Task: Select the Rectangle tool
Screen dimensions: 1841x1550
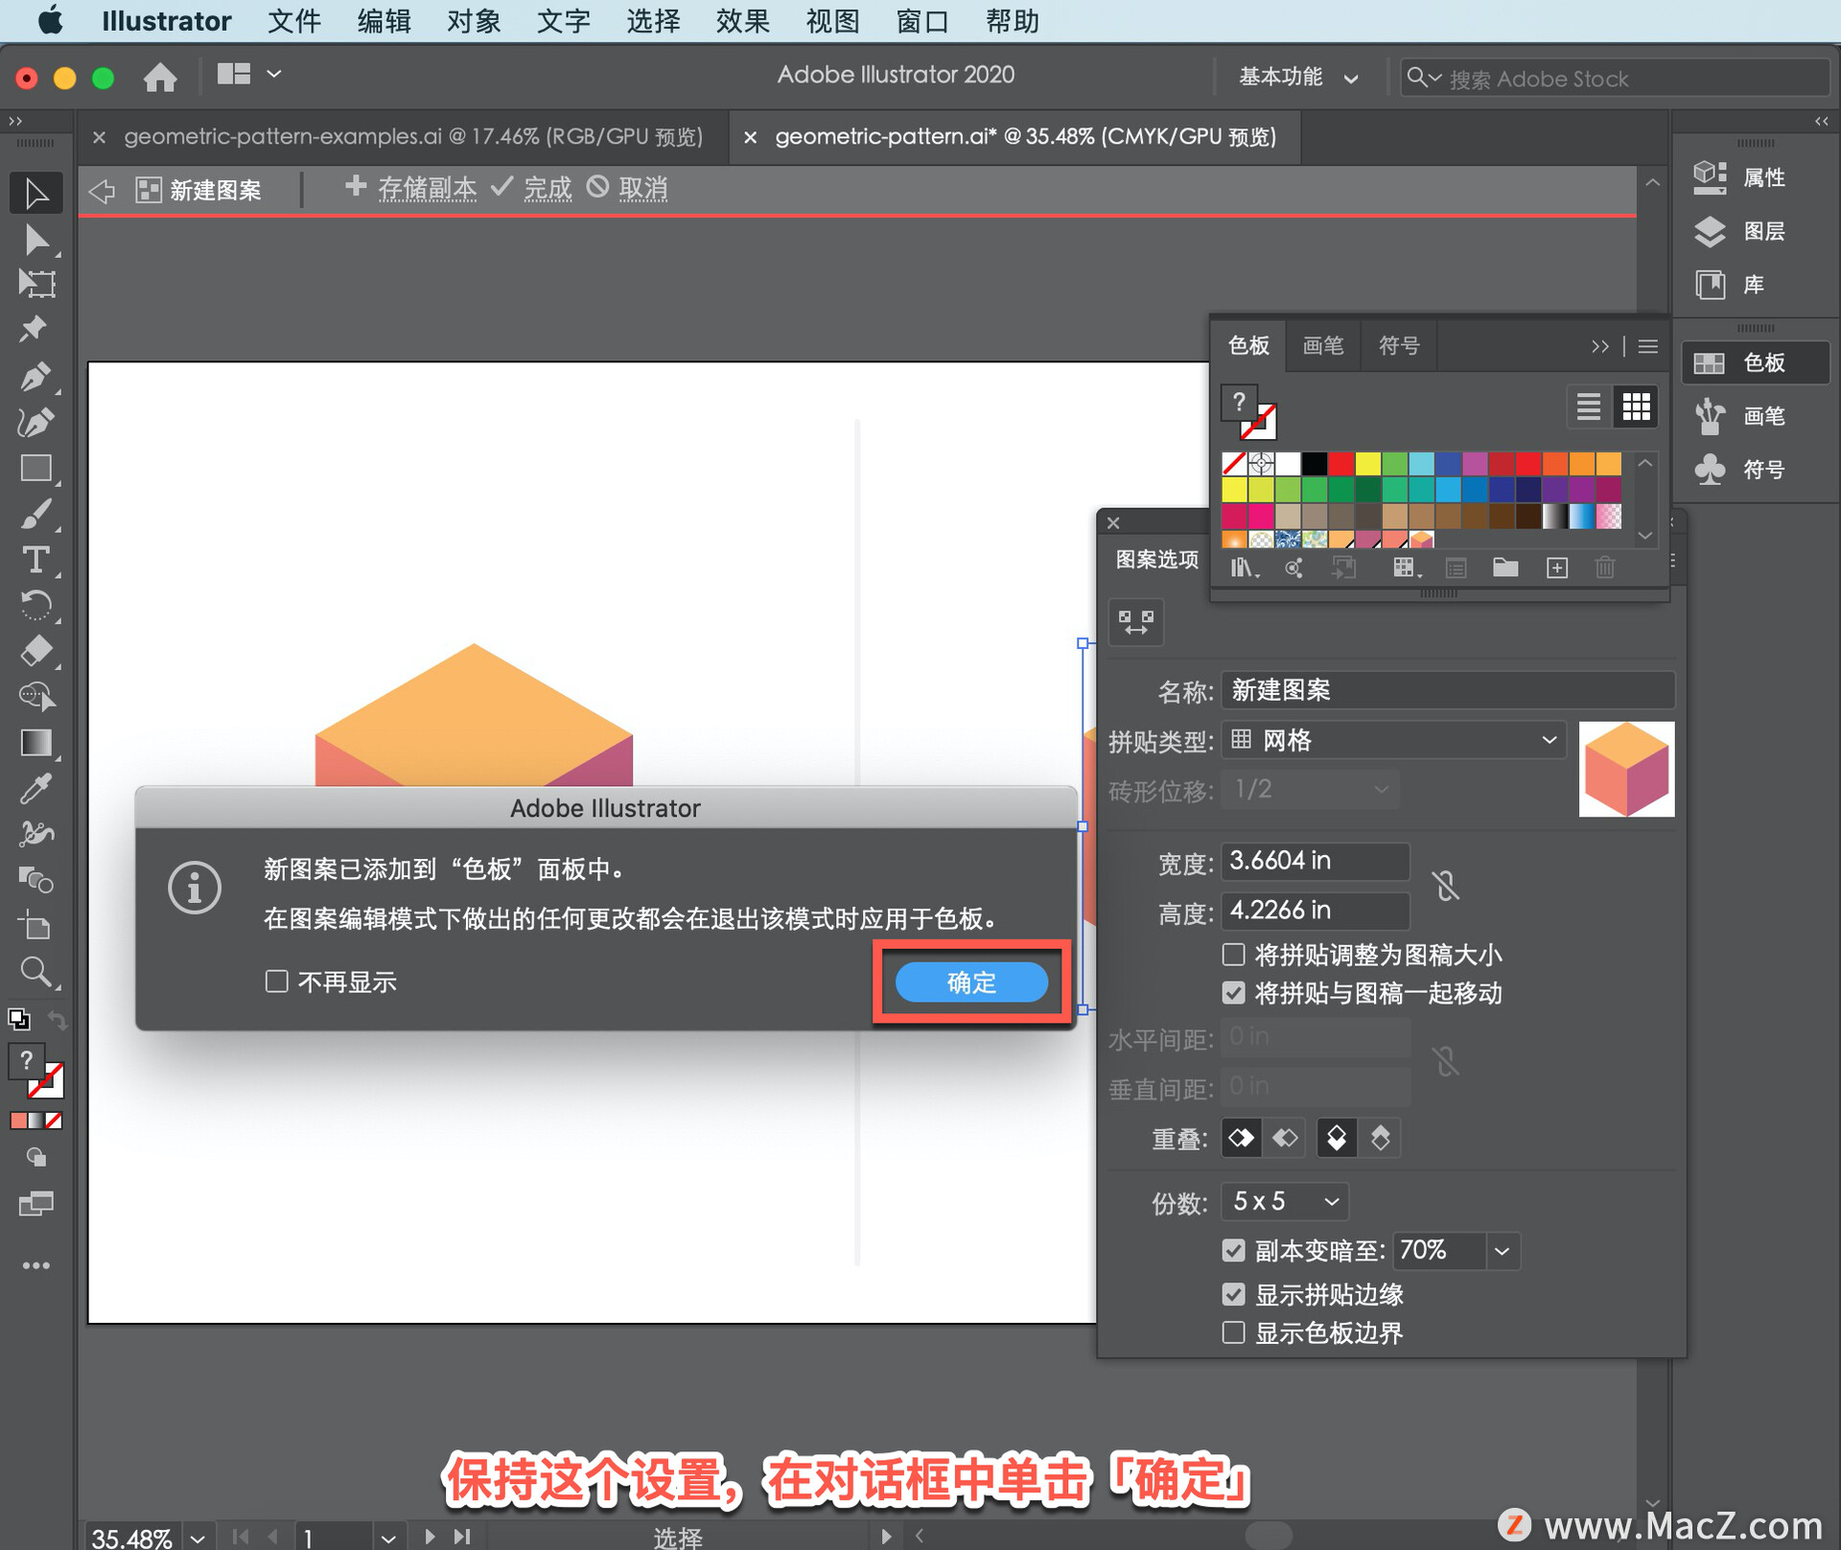Action: tap(36, 469)
